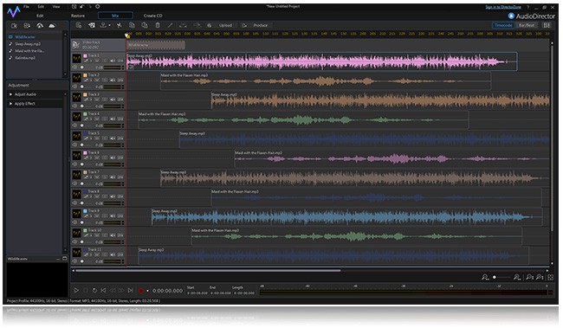This screenshot has height=328, width=563.
Task: Switch to the Restore tab
Action: [78, 16]
